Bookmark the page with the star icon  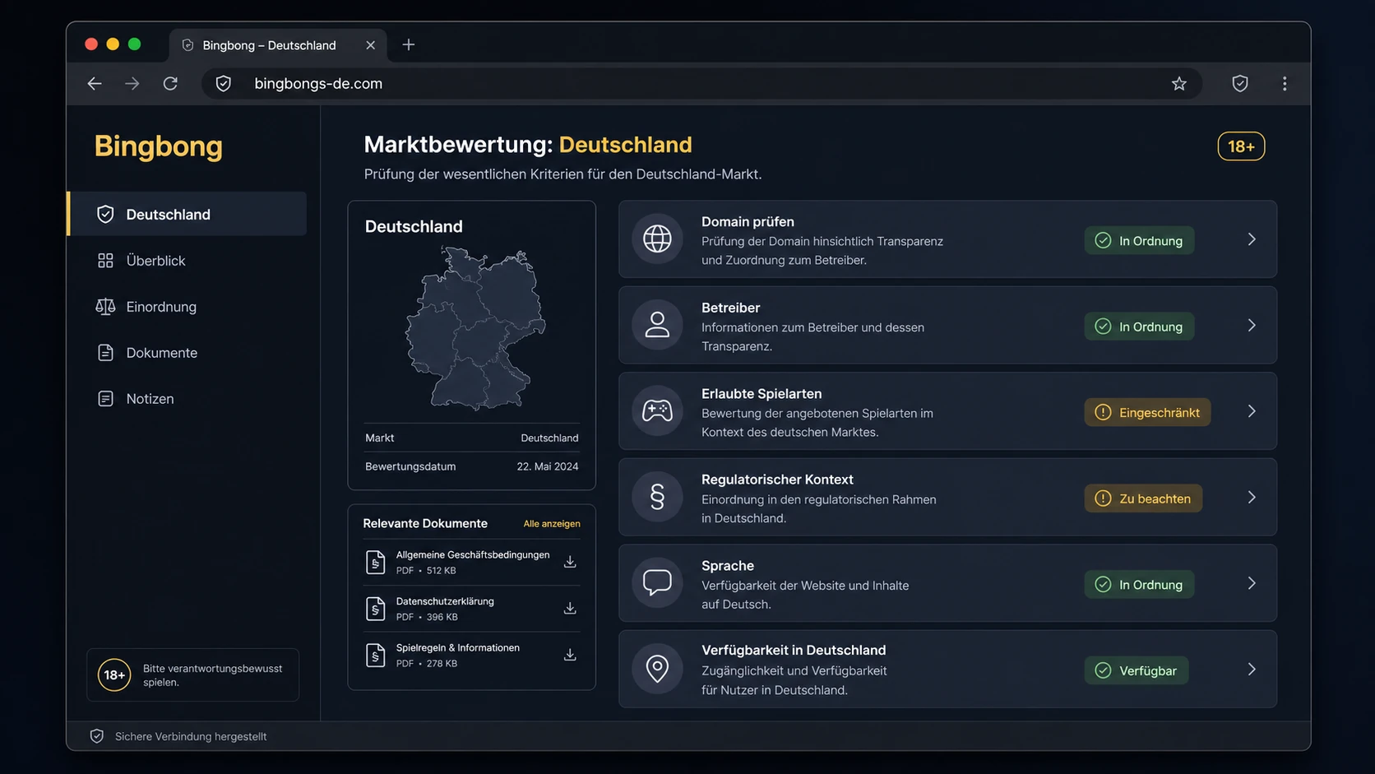point(1179,83)
